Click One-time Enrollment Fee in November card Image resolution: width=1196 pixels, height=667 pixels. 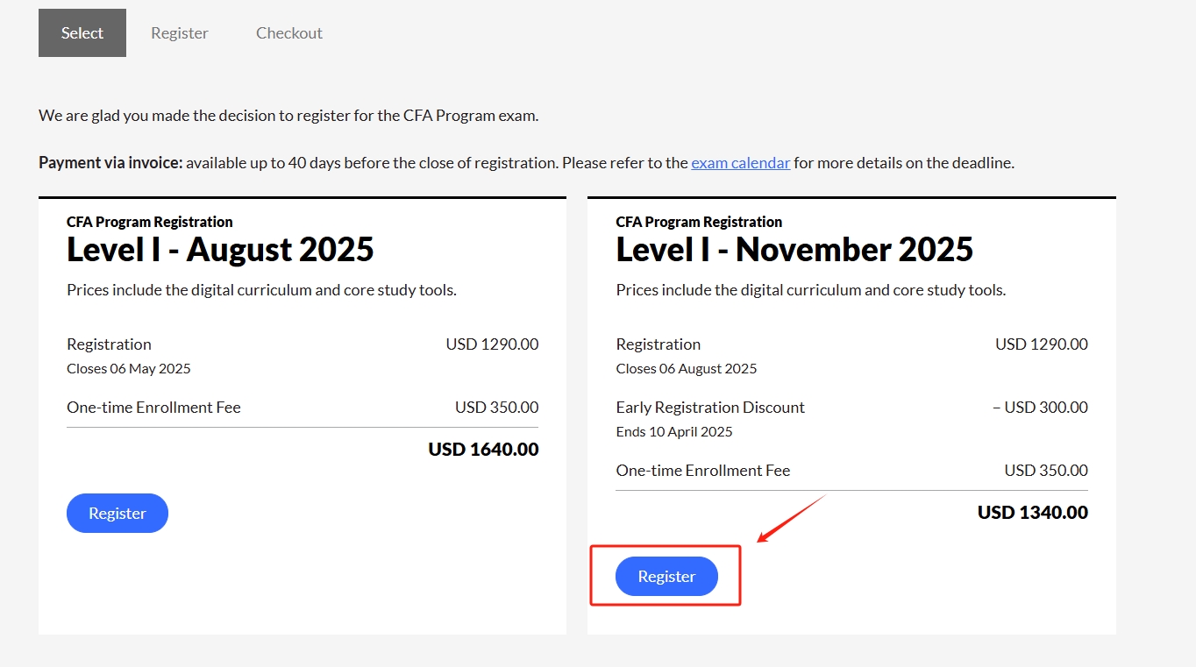(703, 471)
